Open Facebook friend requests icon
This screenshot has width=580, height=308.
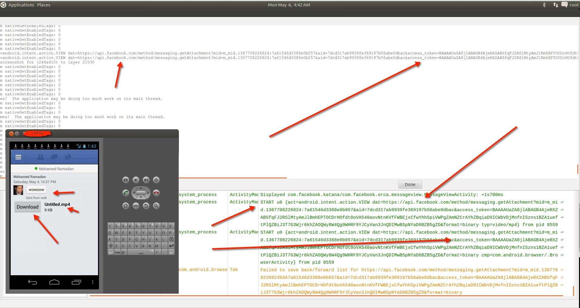40,157
